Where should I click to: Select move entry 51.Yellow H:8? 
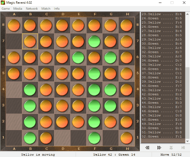(x=162, y=132)
